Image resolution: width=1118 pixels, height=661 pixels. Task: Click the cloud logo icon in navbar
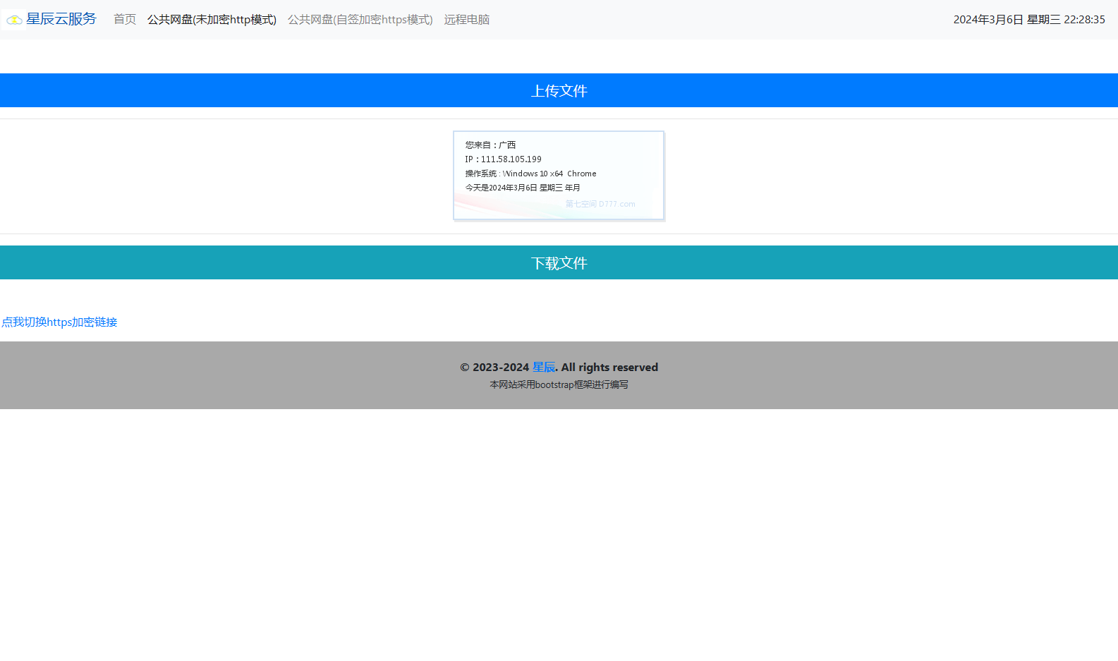coord(13,20)
